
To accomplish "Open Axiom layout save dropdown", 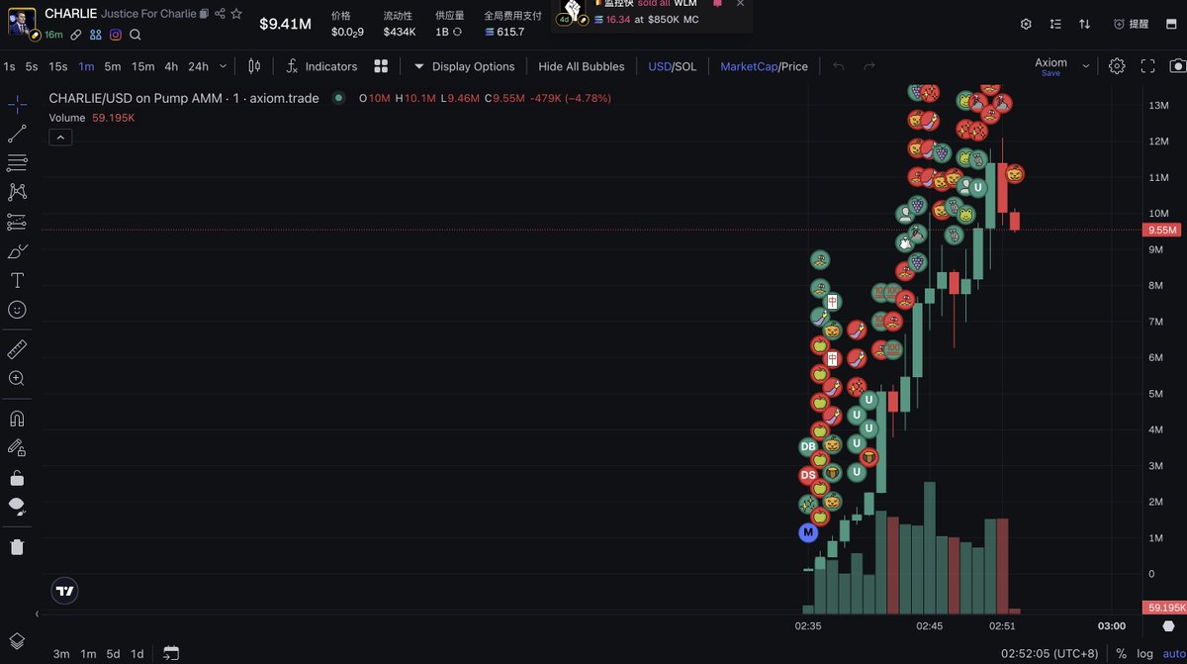I will pos(1086,66).
